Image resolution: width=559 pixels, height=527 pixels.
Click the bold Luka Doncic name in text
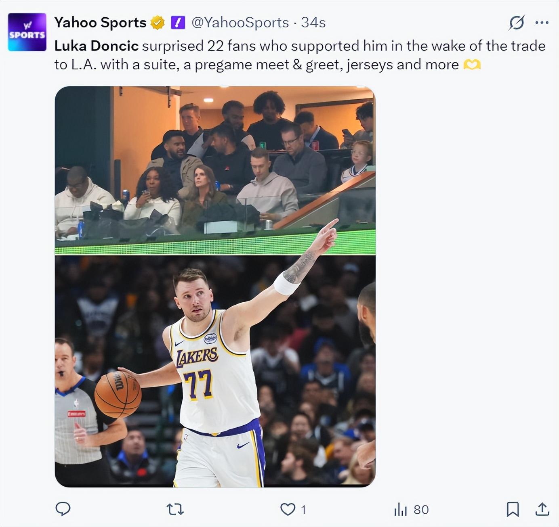tap(97, 46)
